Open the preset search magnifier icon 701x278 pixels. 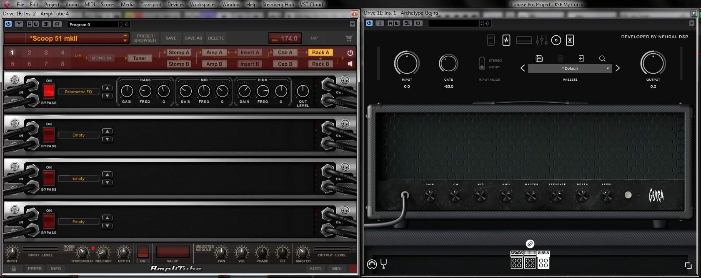pyautogui.click(x=602, y=59)
